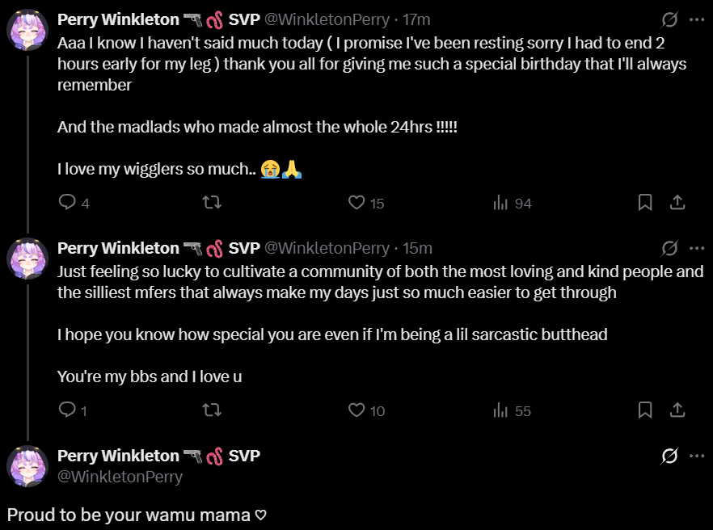Reply to the birthday thank-you tweet
Image resolution: width=713 pixels, height=530 pixels.
pyautogui.click(x=68, y=203)
